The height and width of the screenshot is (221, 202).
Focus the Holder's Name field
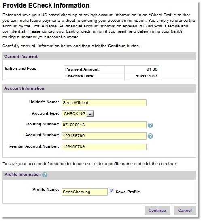point(104,103)
